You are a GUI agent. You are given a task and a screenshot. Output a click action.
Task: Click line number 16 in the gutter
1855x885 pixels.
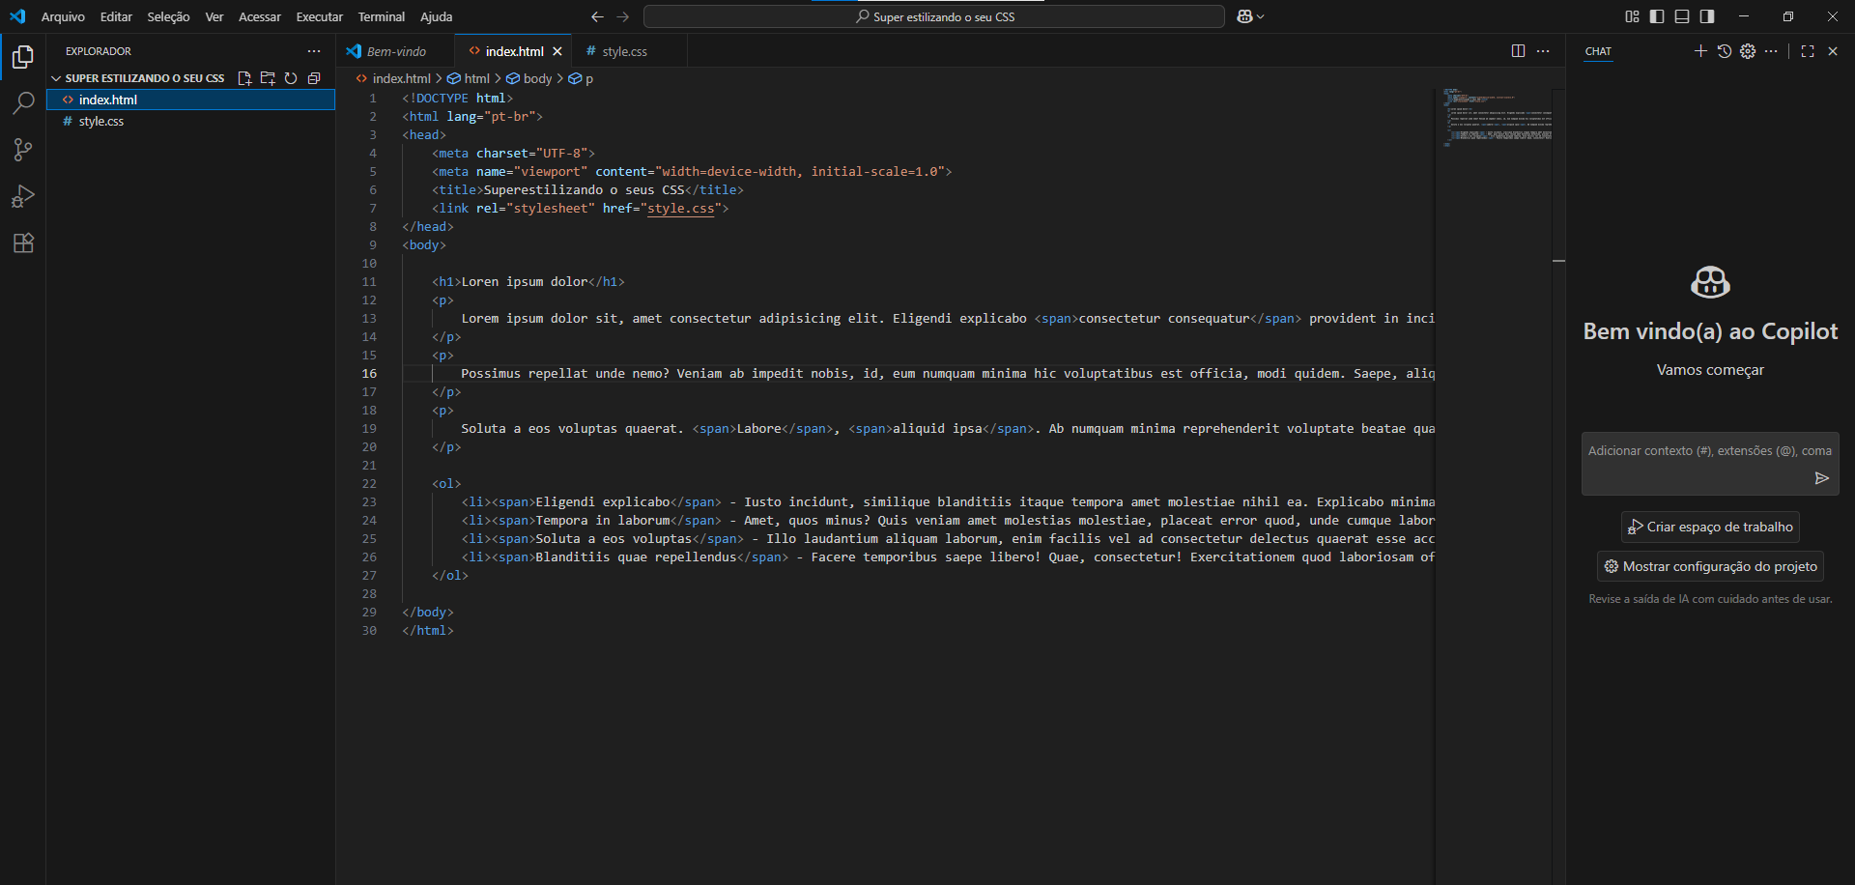370,374
